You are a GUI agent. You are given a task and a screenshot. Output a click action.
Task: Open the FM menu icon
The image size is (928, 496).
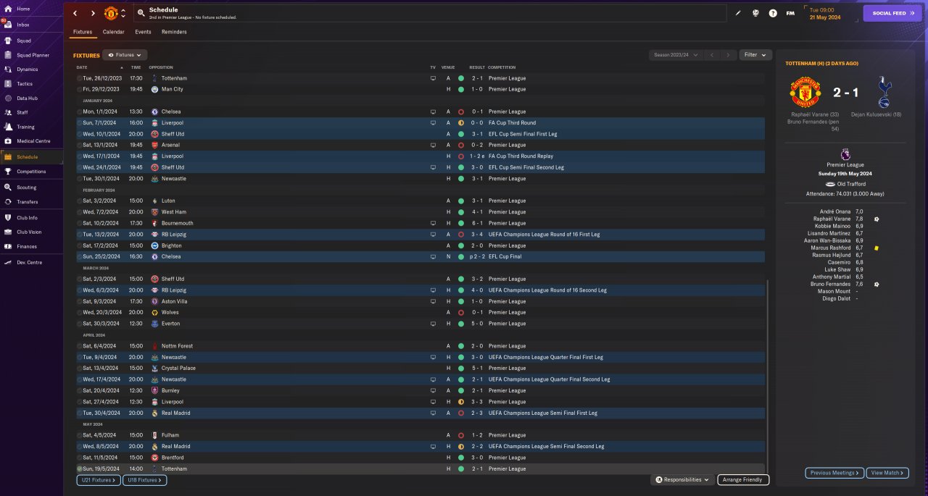[x=790, y=13]
